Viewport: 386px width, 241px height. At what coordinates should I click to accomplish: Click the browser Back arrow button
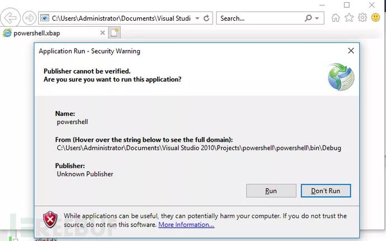[12, 18]
